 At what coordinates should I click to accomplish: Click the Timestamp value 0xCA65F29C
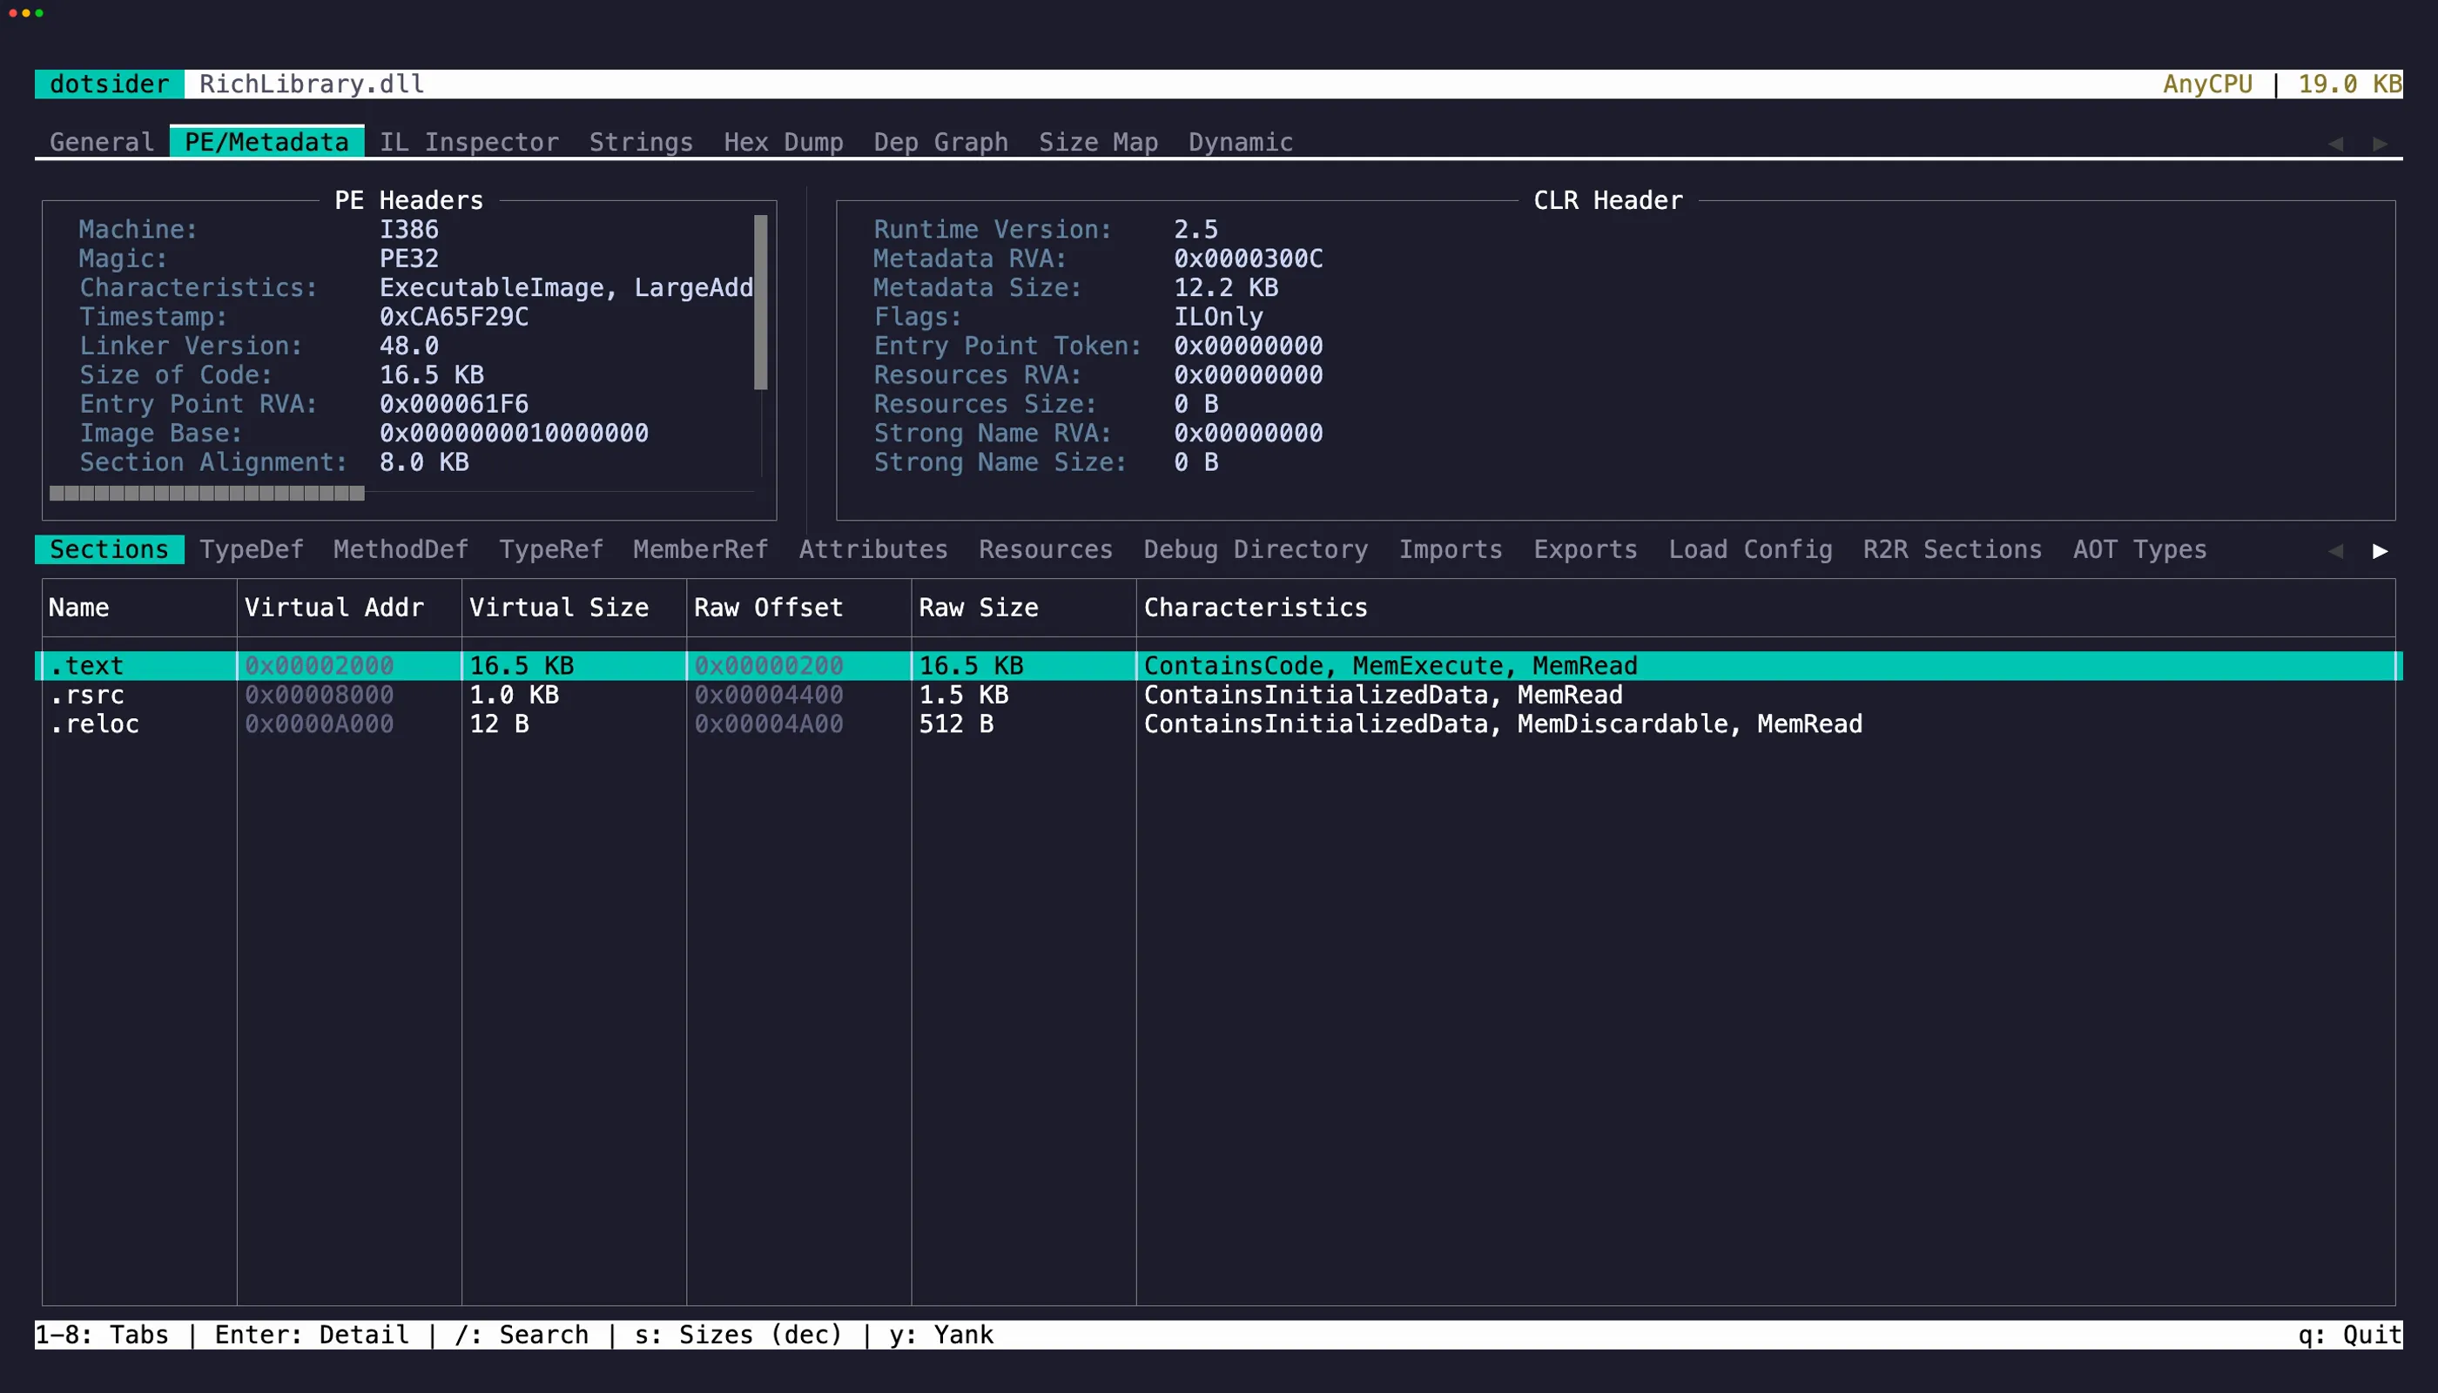click(x=454, y=318)
